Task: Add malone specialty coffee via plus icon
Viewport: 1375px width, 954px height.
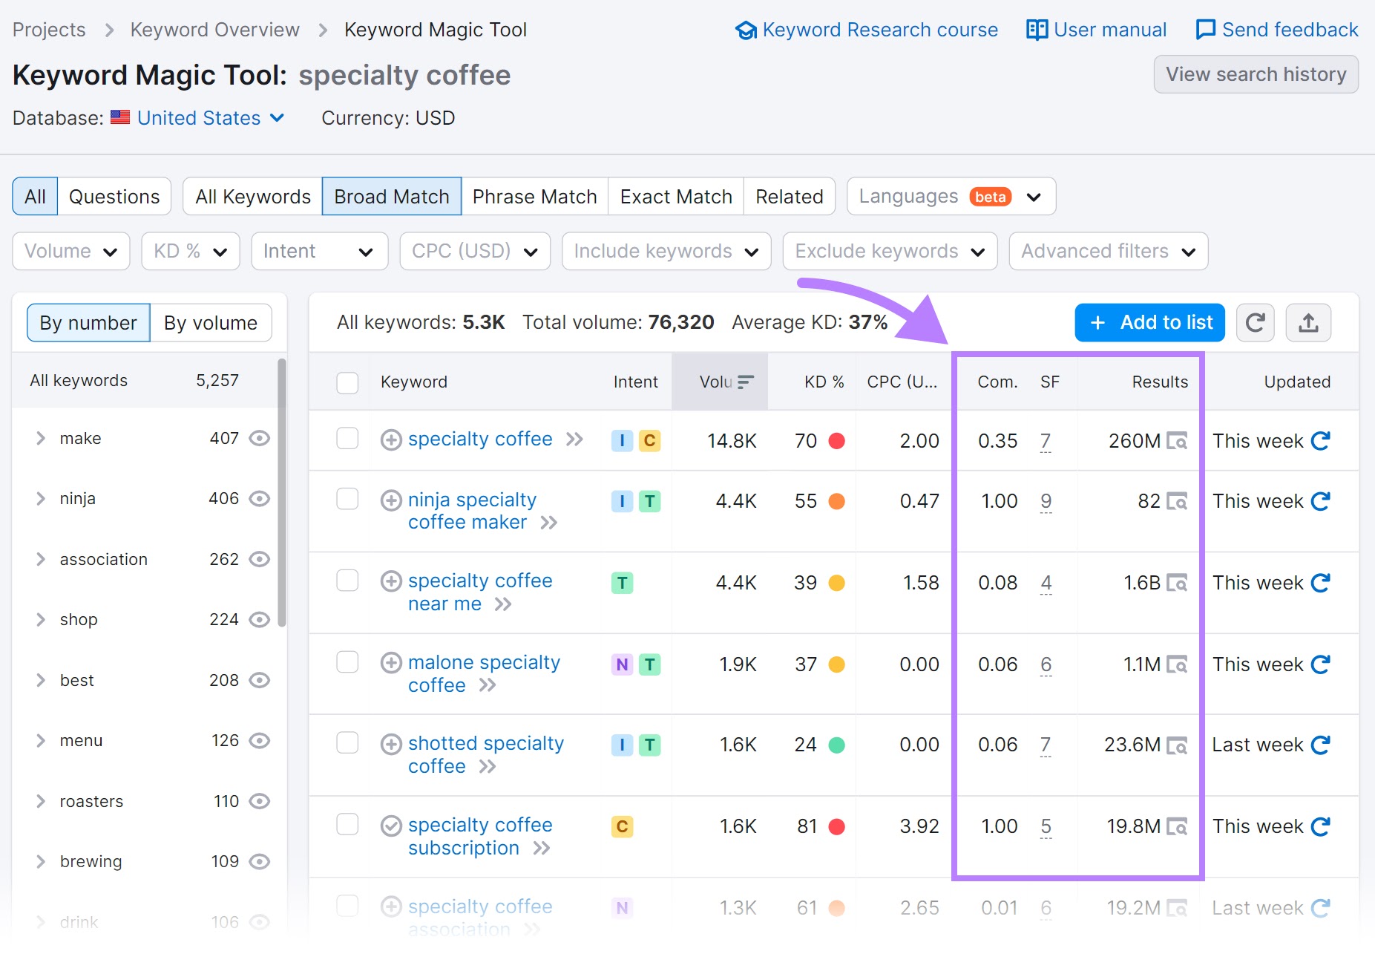Action: [391, 662]
